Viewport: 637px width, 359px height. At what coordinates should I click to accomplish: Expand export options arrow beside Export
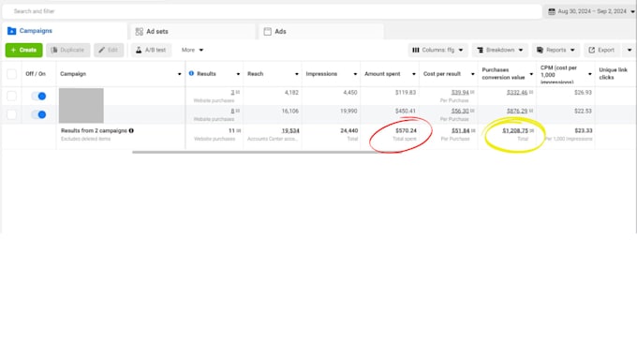(630, 50)
